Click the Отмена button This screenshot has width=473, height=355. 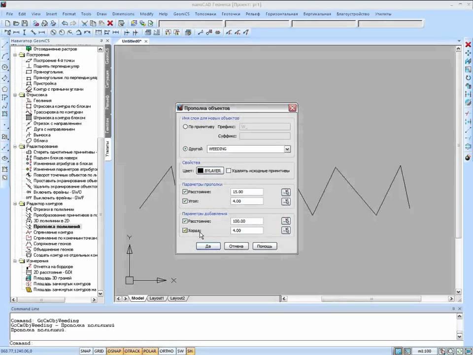pos(236,246)
